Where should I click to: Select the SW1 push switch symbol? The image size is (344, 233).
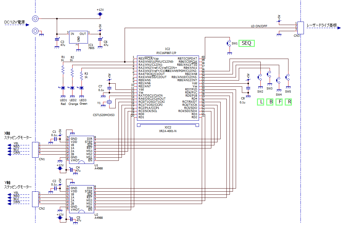(x=229, y=43)
